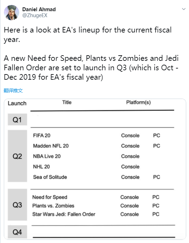Viewport: 189px width, 243px height.
Task: Click the Platform(s) column header
Action: pos(138,102)
